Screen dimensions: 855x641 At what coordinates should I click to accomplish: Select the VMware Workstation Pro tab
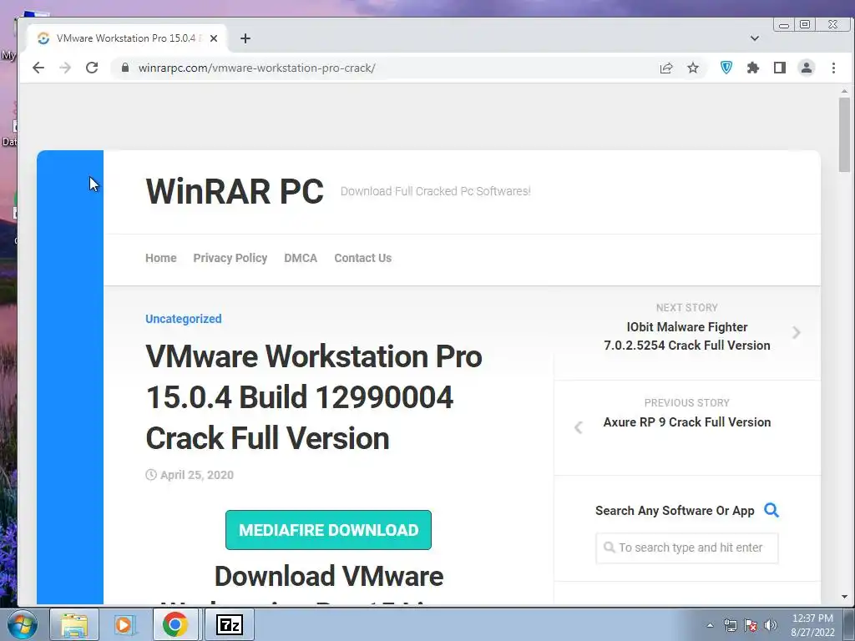127,38
